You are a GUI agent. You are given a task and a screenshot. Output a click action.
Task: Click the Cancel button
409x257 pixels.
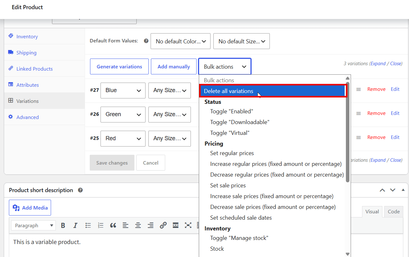(151, 163)
